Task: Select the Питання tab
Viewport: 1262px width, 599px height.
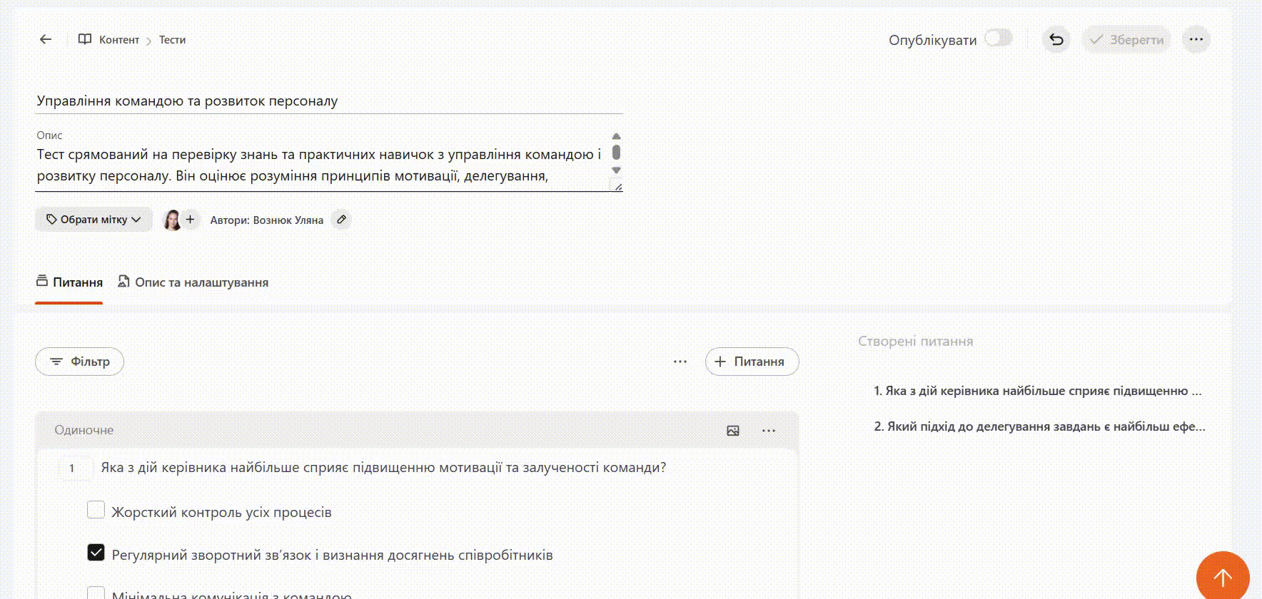Action: click(69, 282)
